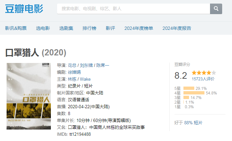Click director link 刘东啸
This screenshot has height=141, width=232.
(86, 65)
